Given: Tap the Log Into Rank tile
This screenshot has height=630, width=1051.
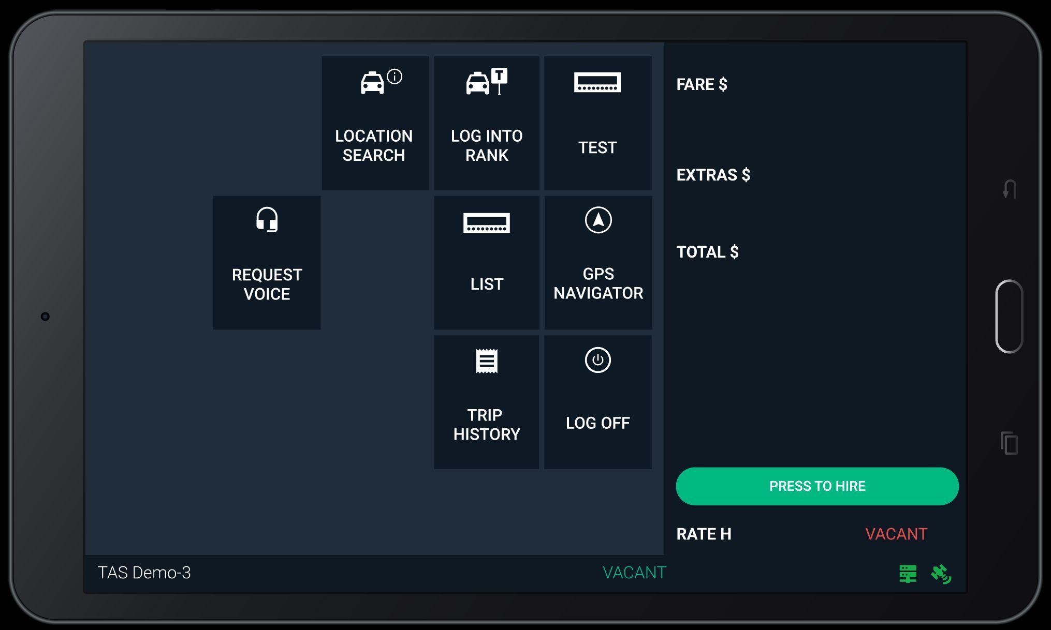Looking at the screenshot, I should [x=486, y=123].
